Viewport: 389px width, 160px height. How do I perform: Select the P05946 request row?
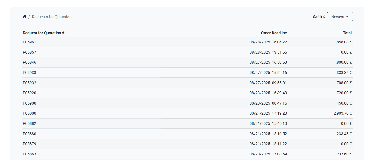(x=187, y=62)
